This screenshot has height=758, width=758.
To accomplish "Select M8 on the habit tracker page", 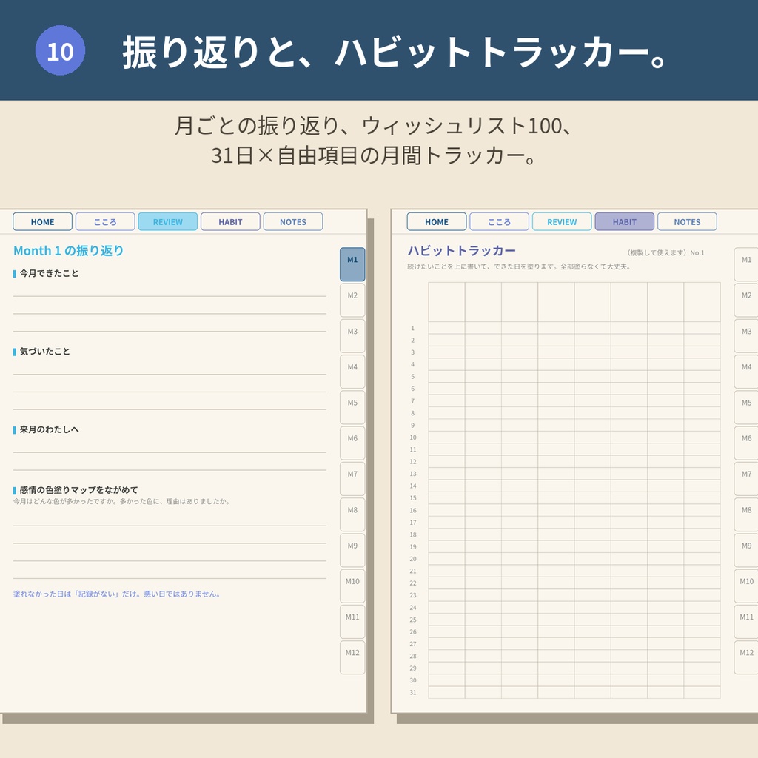I will pos(746,515).
